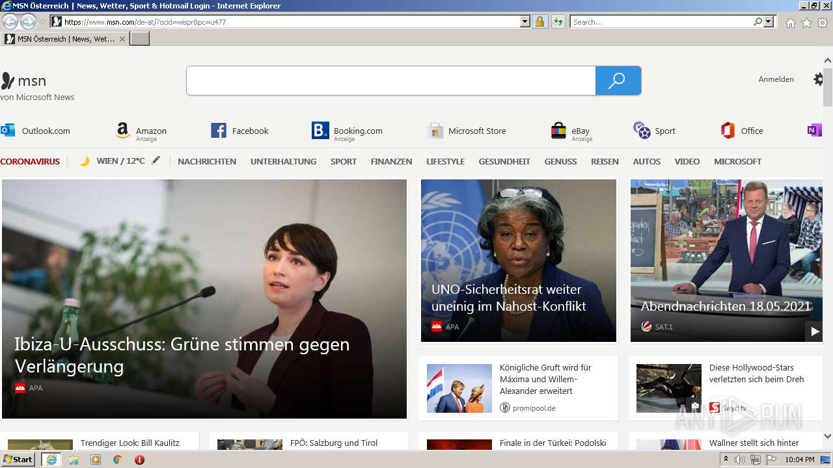833x468 pixels.
Task: Show hidden tray icons arrow
Action: point(726,460)
